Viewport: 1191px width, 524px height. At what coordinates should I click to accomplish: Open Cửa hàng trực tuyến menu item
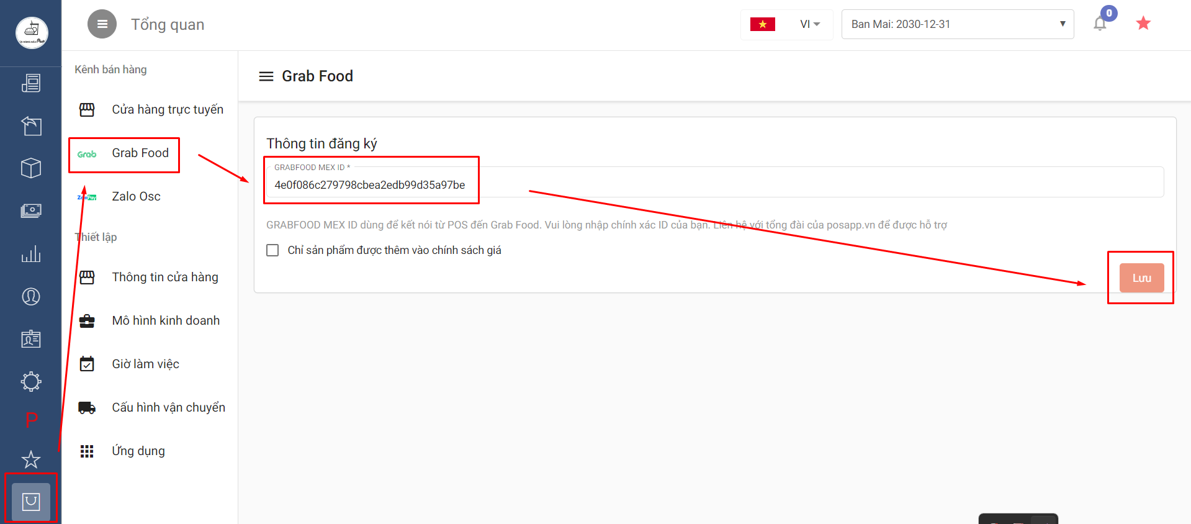[167, 110]
